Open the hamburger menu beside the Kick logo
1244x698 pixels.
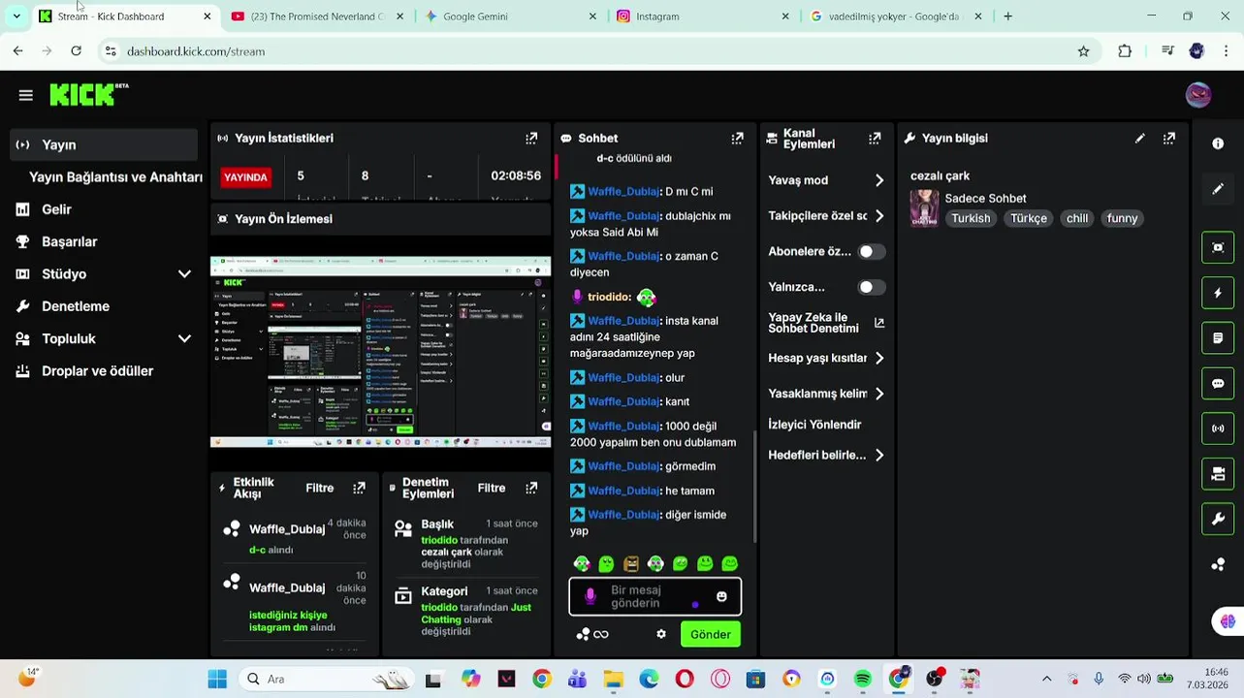point(26,95)
